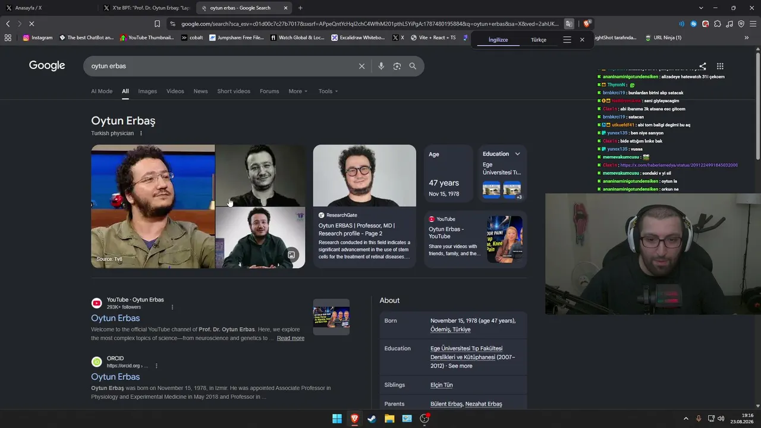Open the ORCID Oytun Erbas result title
The height and width of the screenshot is (428, 761).
click(x=115, y=377)
